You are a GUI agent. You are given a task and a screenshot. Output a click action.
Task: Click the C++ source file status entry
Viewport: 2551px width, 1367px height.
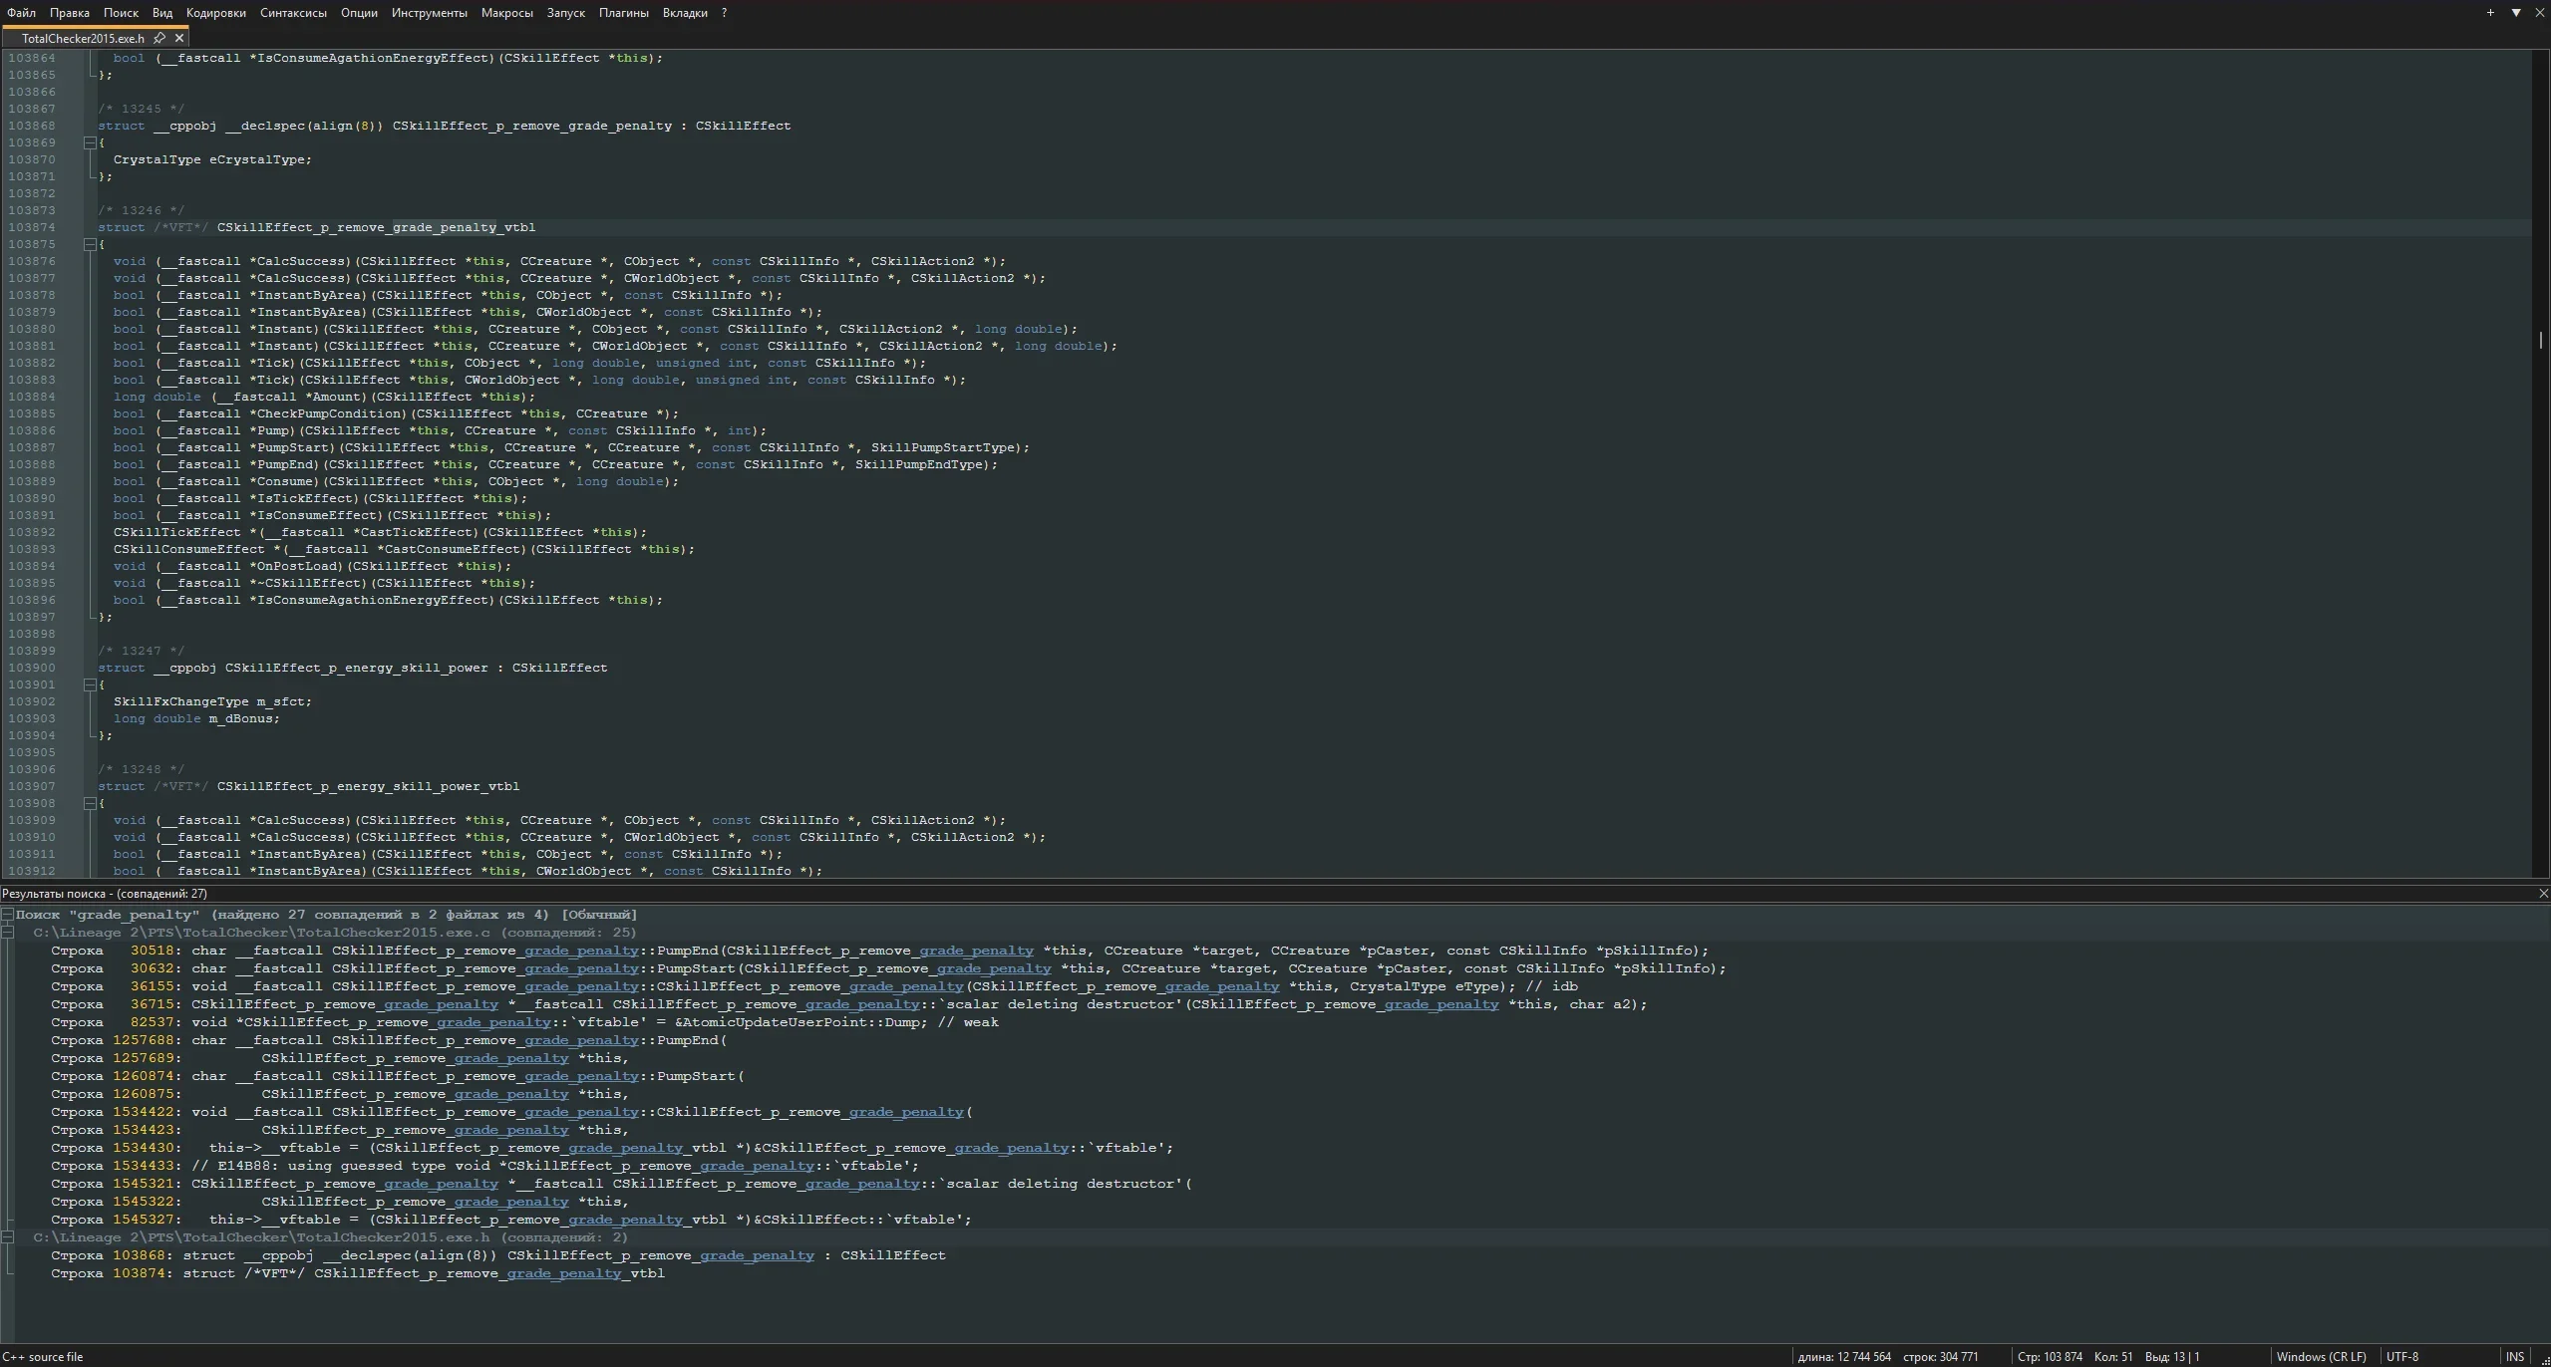(43, 1357)
